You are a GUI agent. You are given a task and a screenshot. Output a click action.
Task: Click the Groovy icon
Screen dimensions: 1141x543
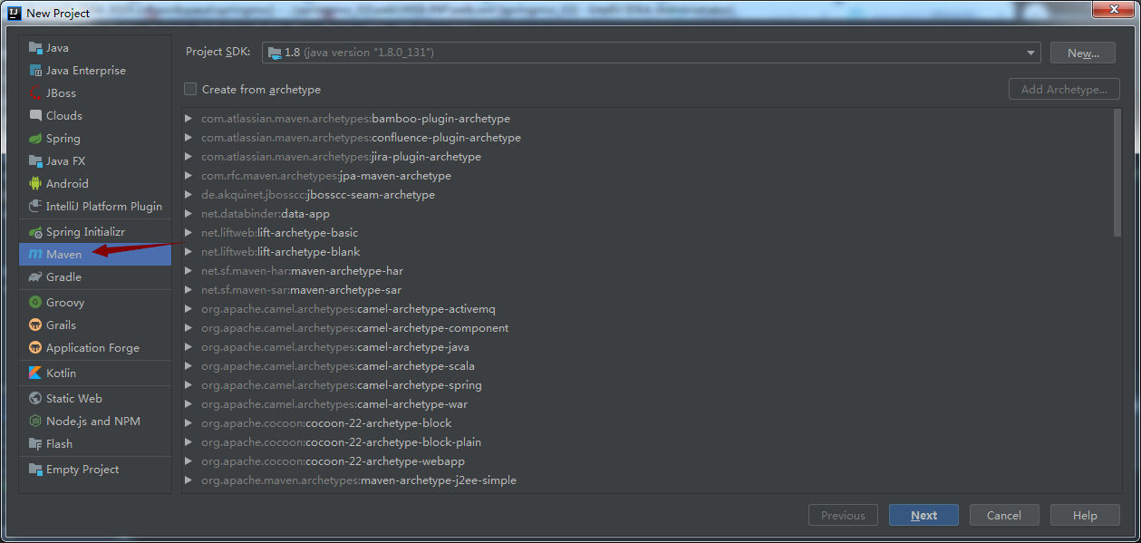pos(35,303)
